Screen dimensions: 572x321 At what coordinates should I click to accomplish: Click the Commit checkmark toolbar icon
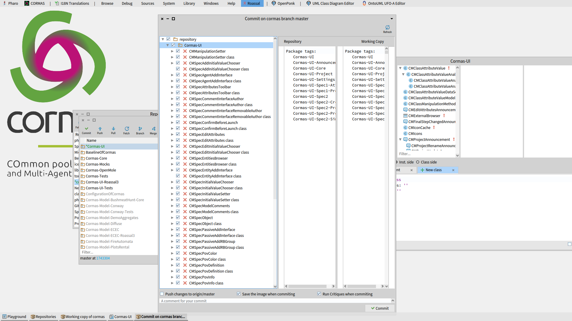86,129
